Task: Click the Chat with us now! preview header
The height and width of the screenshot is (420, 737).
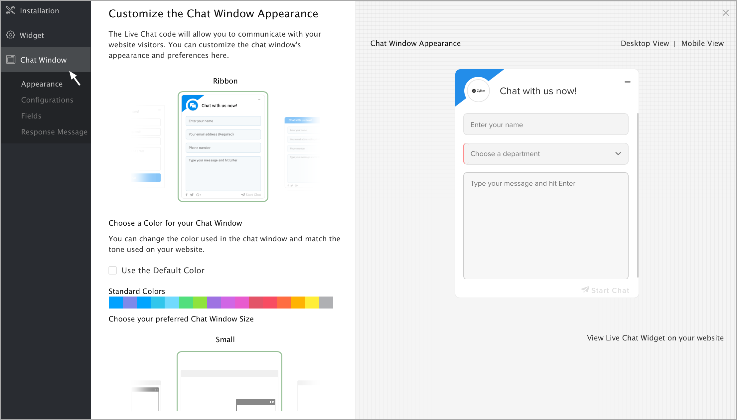Action: tap(538, 91)
